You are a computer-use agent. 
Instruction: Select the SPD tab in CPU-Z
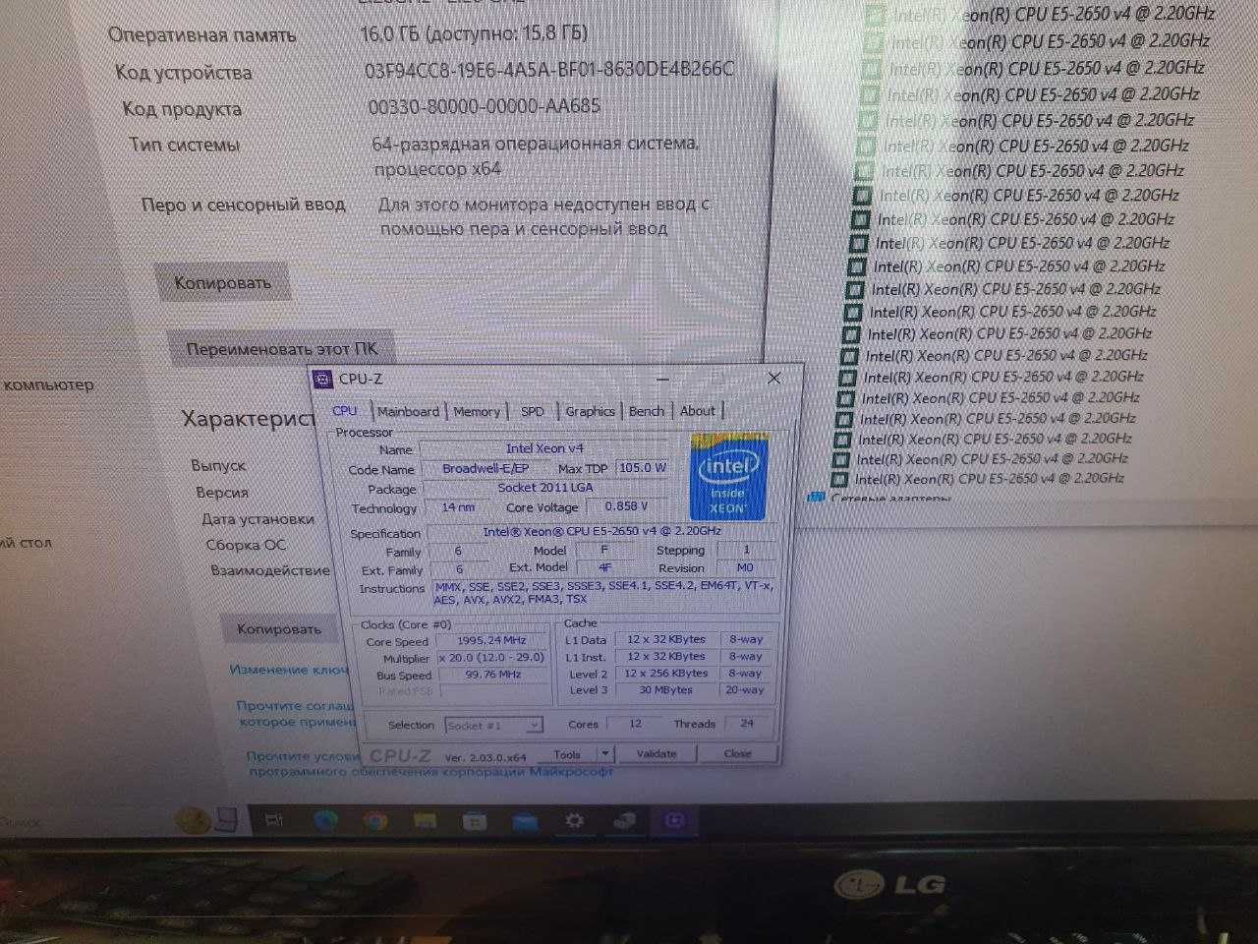[533, 411]
